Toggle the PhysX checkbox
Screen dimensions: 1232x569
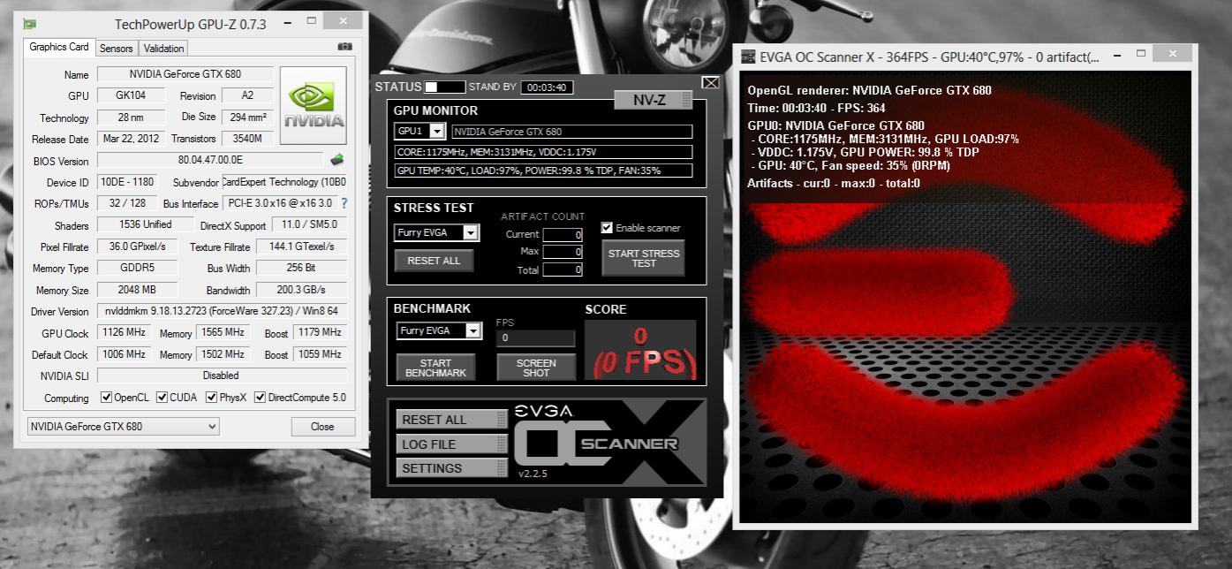tap(211, 398)
